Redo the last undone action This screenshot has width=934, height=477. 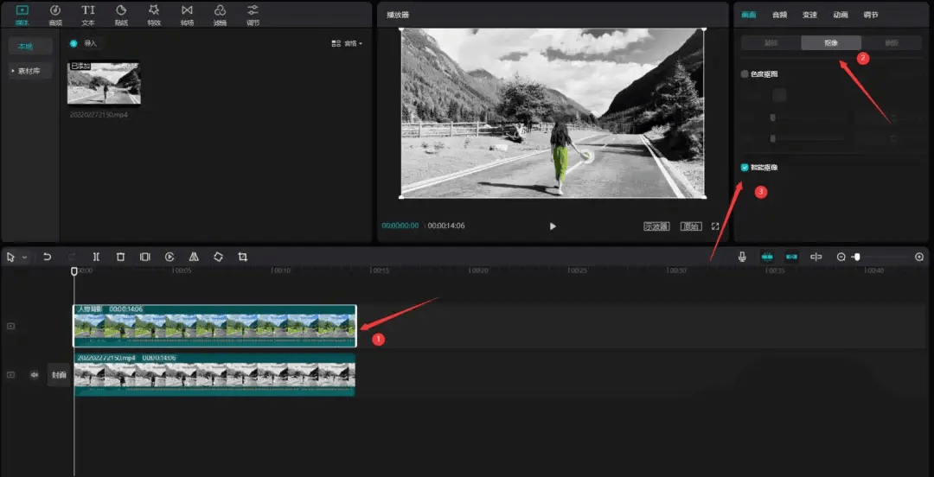click(x=72, y=257)
